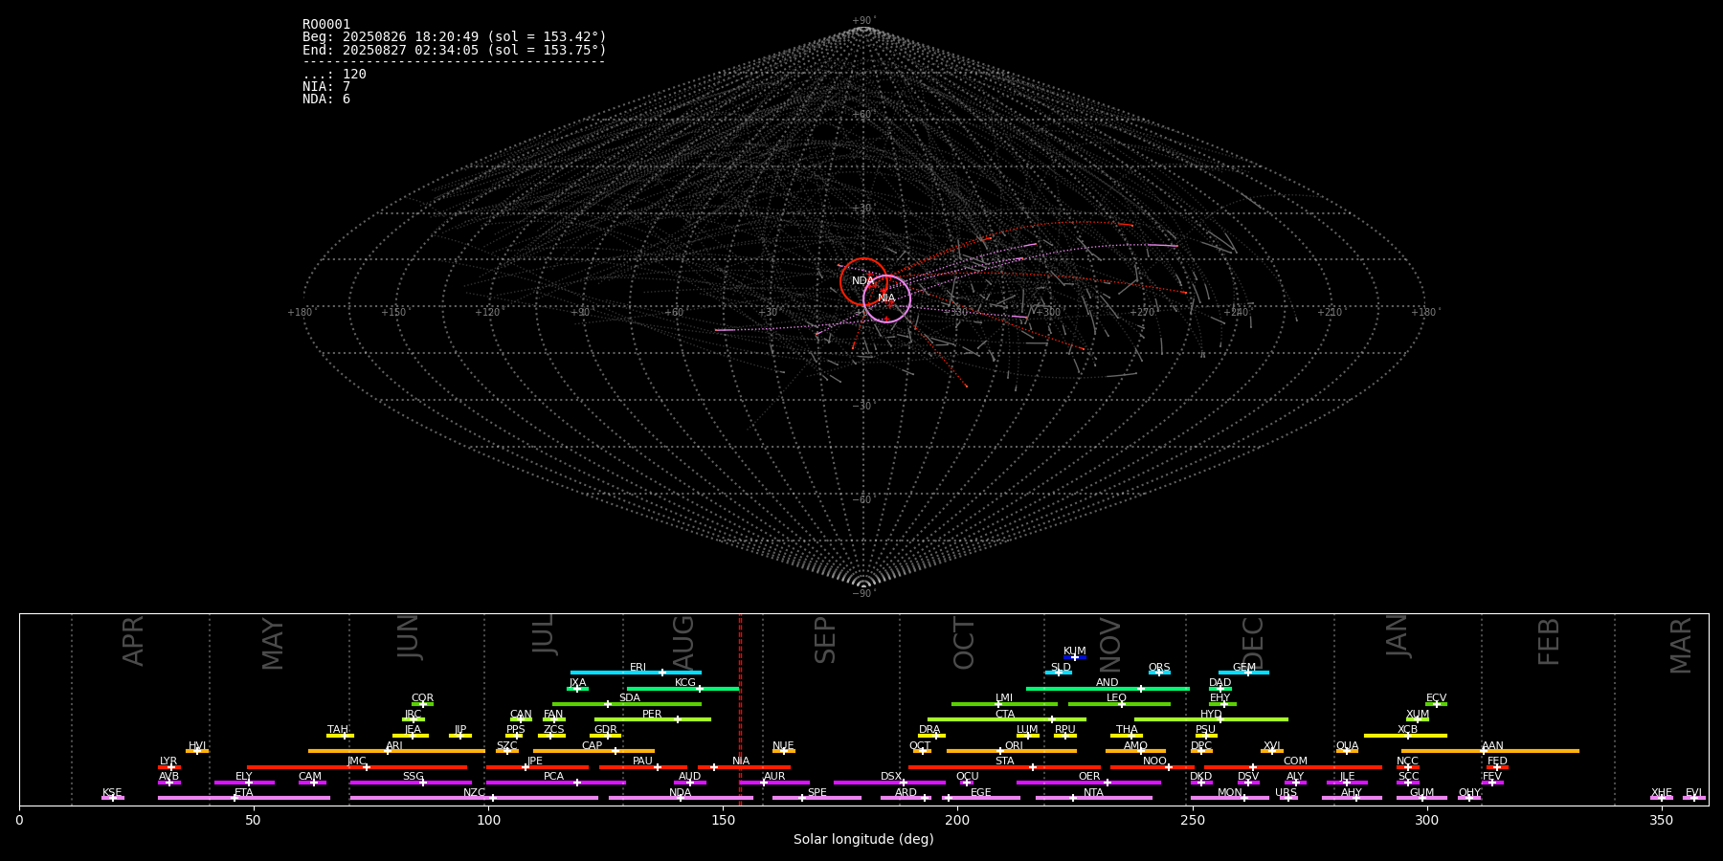Select the XHE shower label

tap(1661, 793)
